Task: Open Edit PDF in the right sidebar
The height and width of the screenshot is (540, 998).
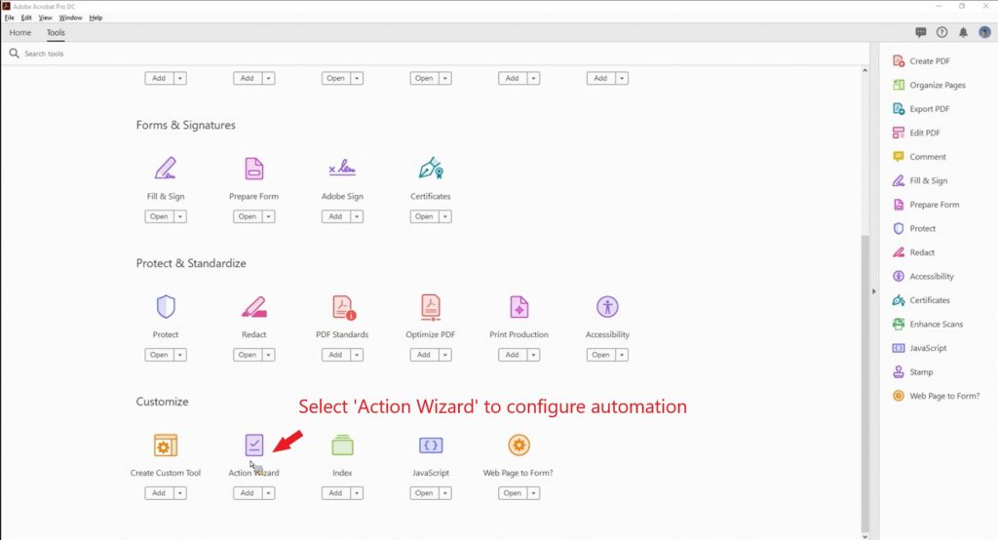Action: [x=916, y=133]
